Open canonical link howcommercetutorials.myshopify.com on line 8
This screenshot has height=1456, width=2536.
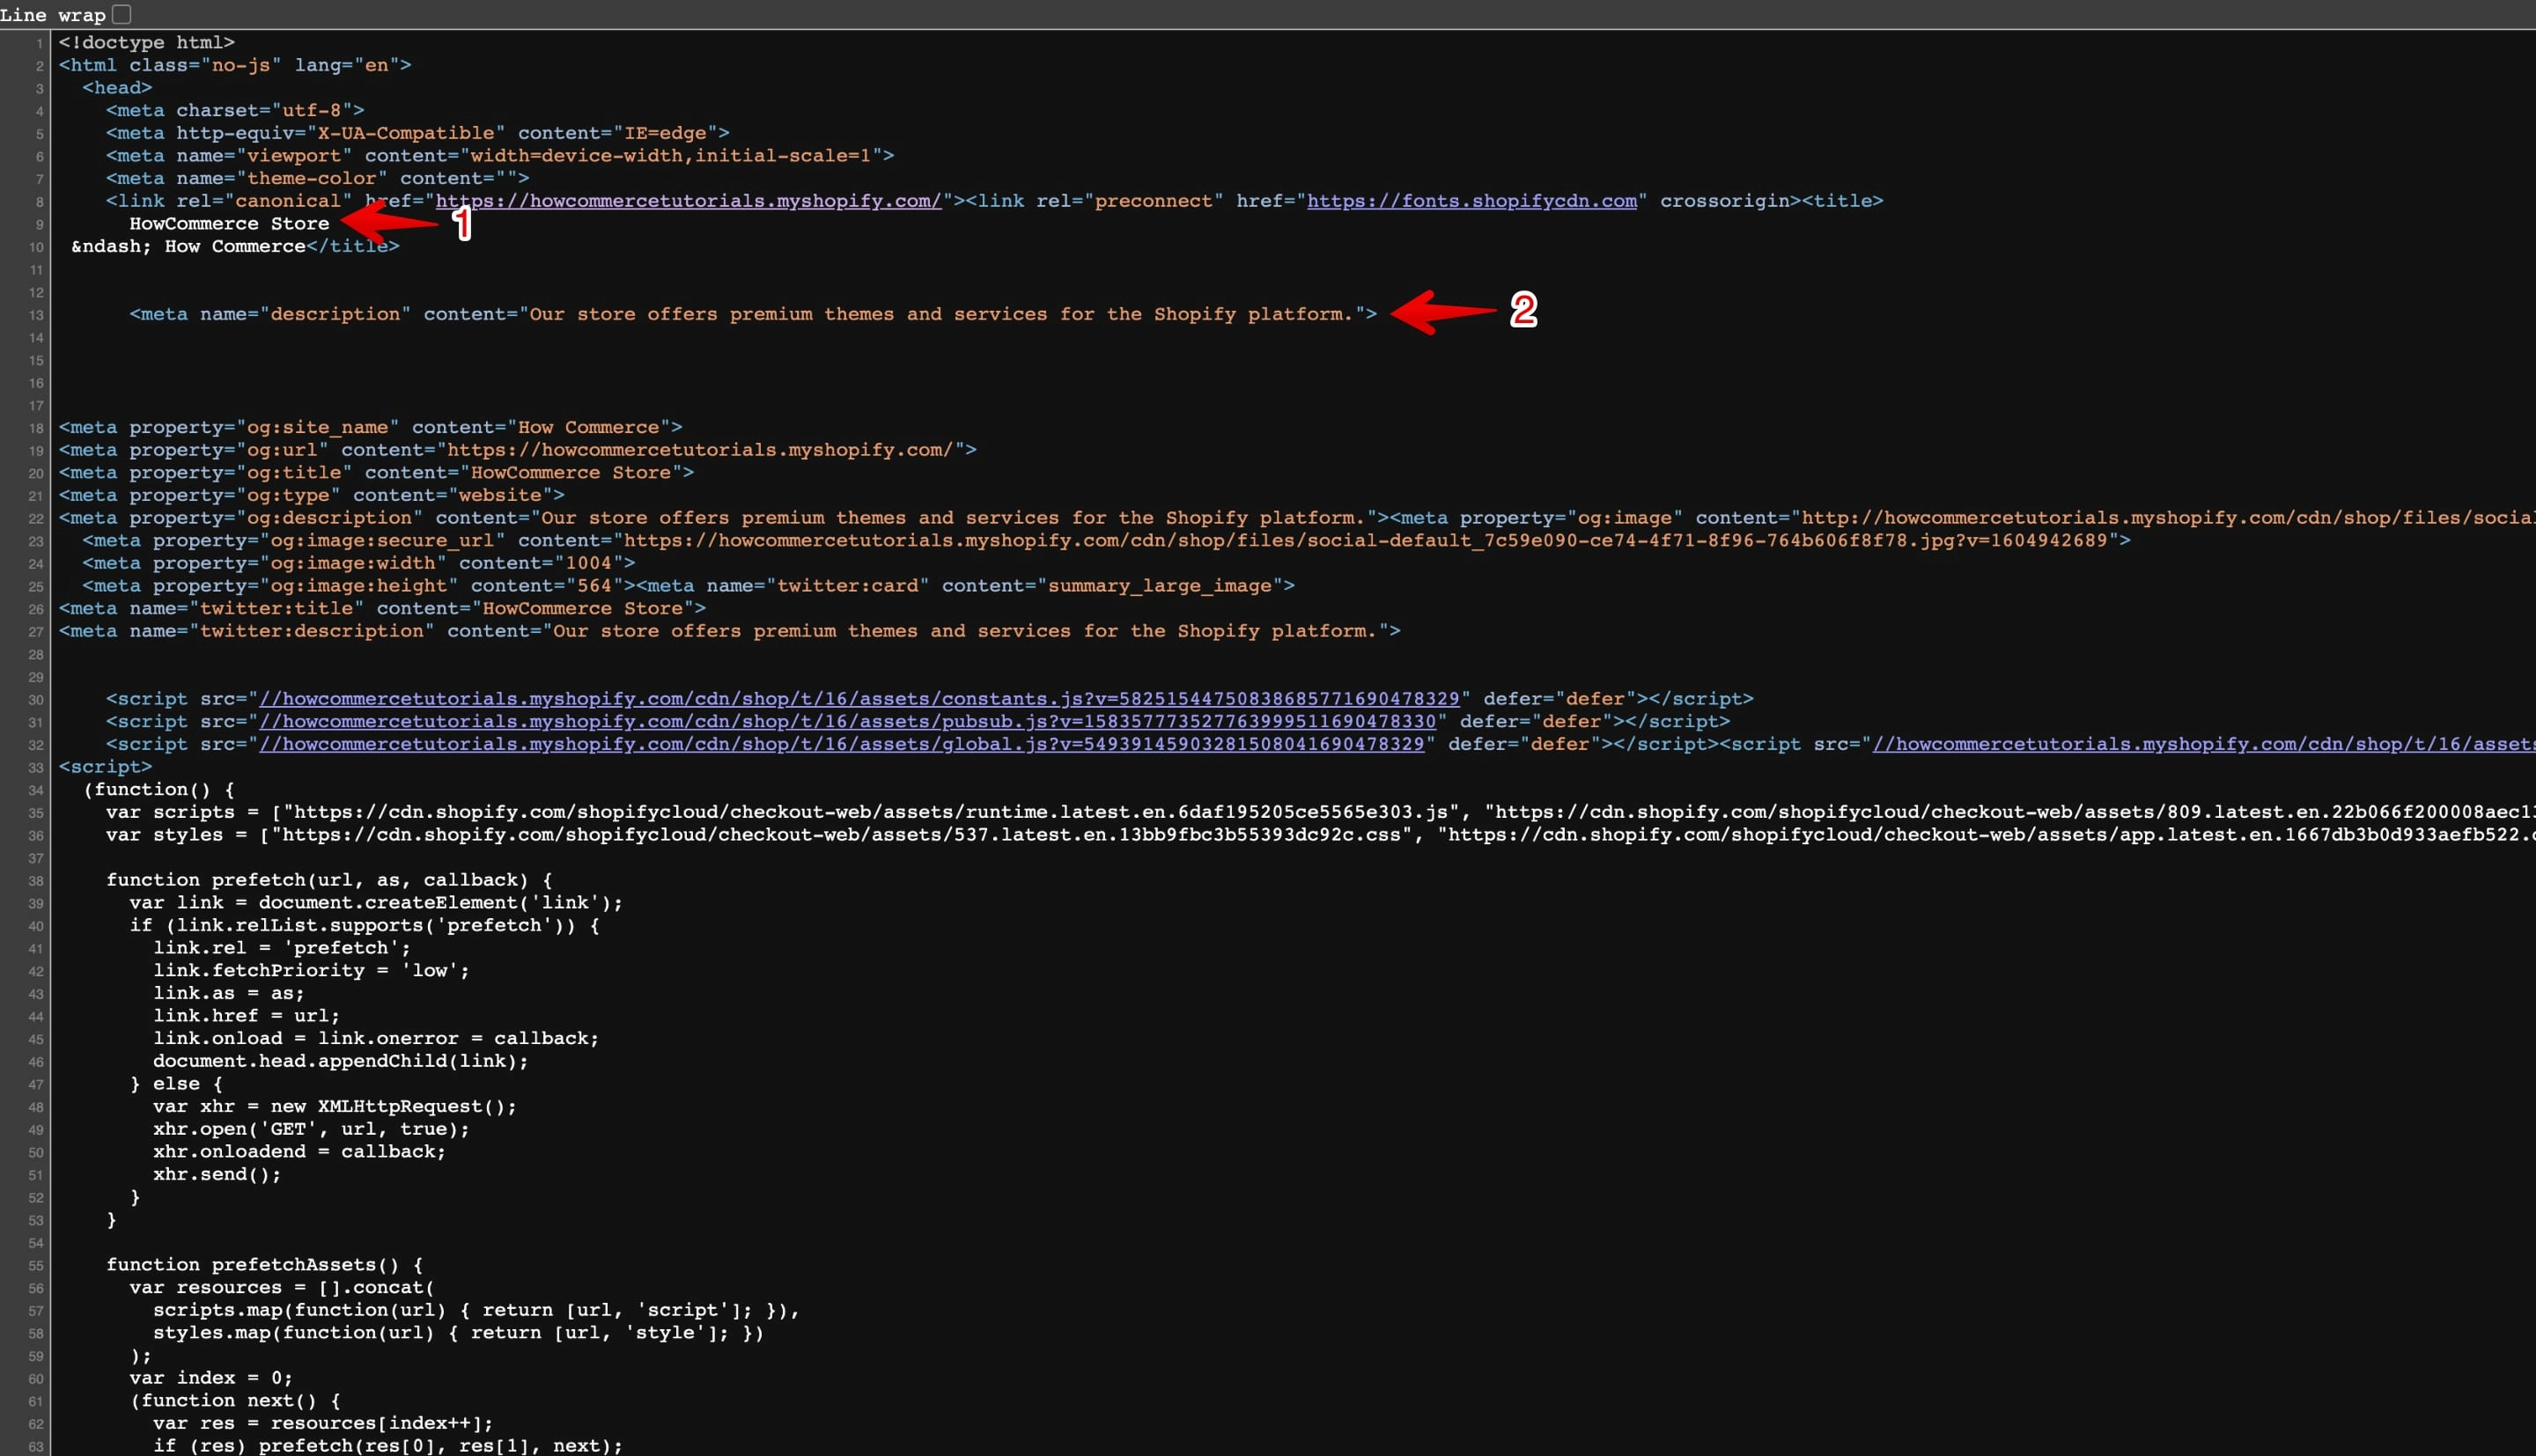click(688, 201)
